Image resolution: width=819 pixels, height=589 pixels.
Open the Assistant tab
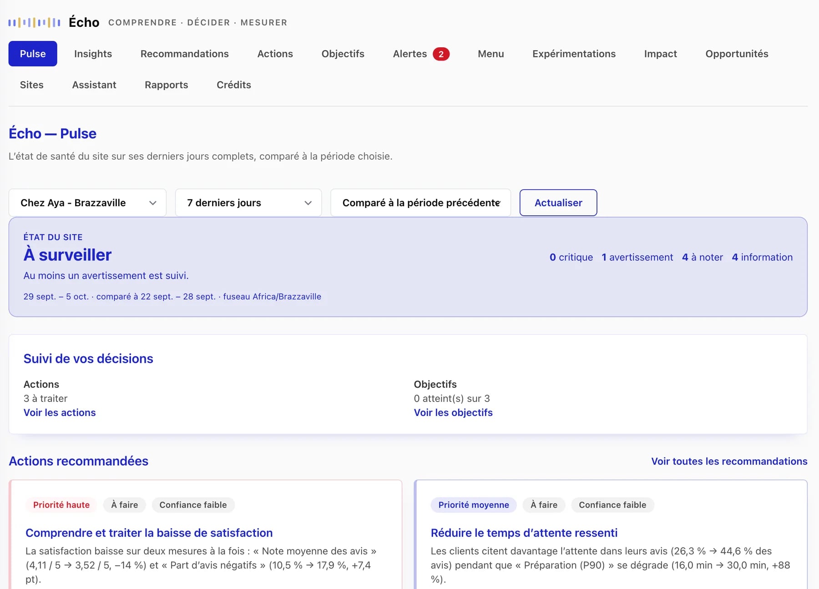[94, 85]
